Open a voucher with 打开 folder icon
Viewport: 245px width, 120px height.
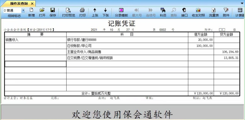[42, 12]
